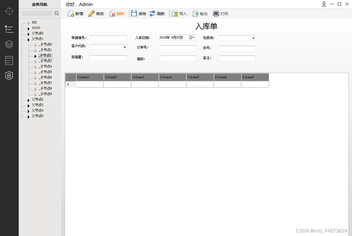Screen dimensions: 352x236
Task: Click the 保存 (save) floppy button
Action: tap(139, 14)
